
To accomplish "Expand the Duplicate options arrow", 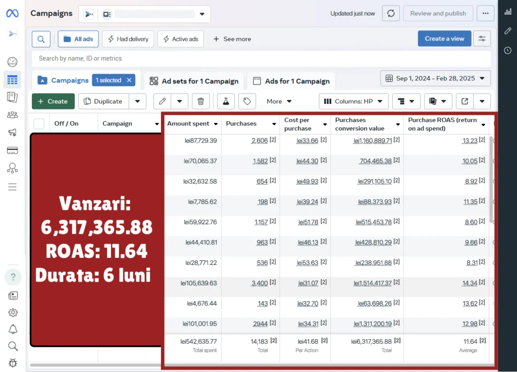I will click(137, 101).
